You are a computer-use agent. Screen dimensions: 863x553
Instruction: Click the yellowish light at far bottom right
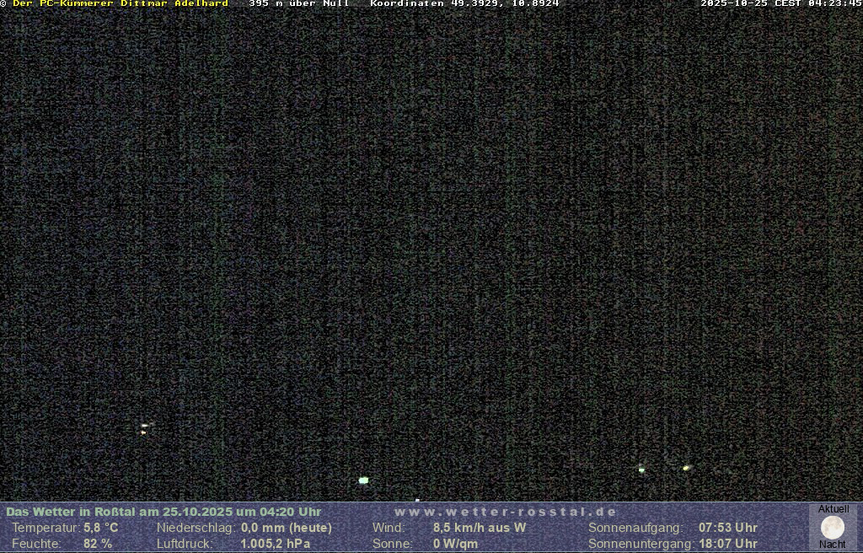point(686,468)
